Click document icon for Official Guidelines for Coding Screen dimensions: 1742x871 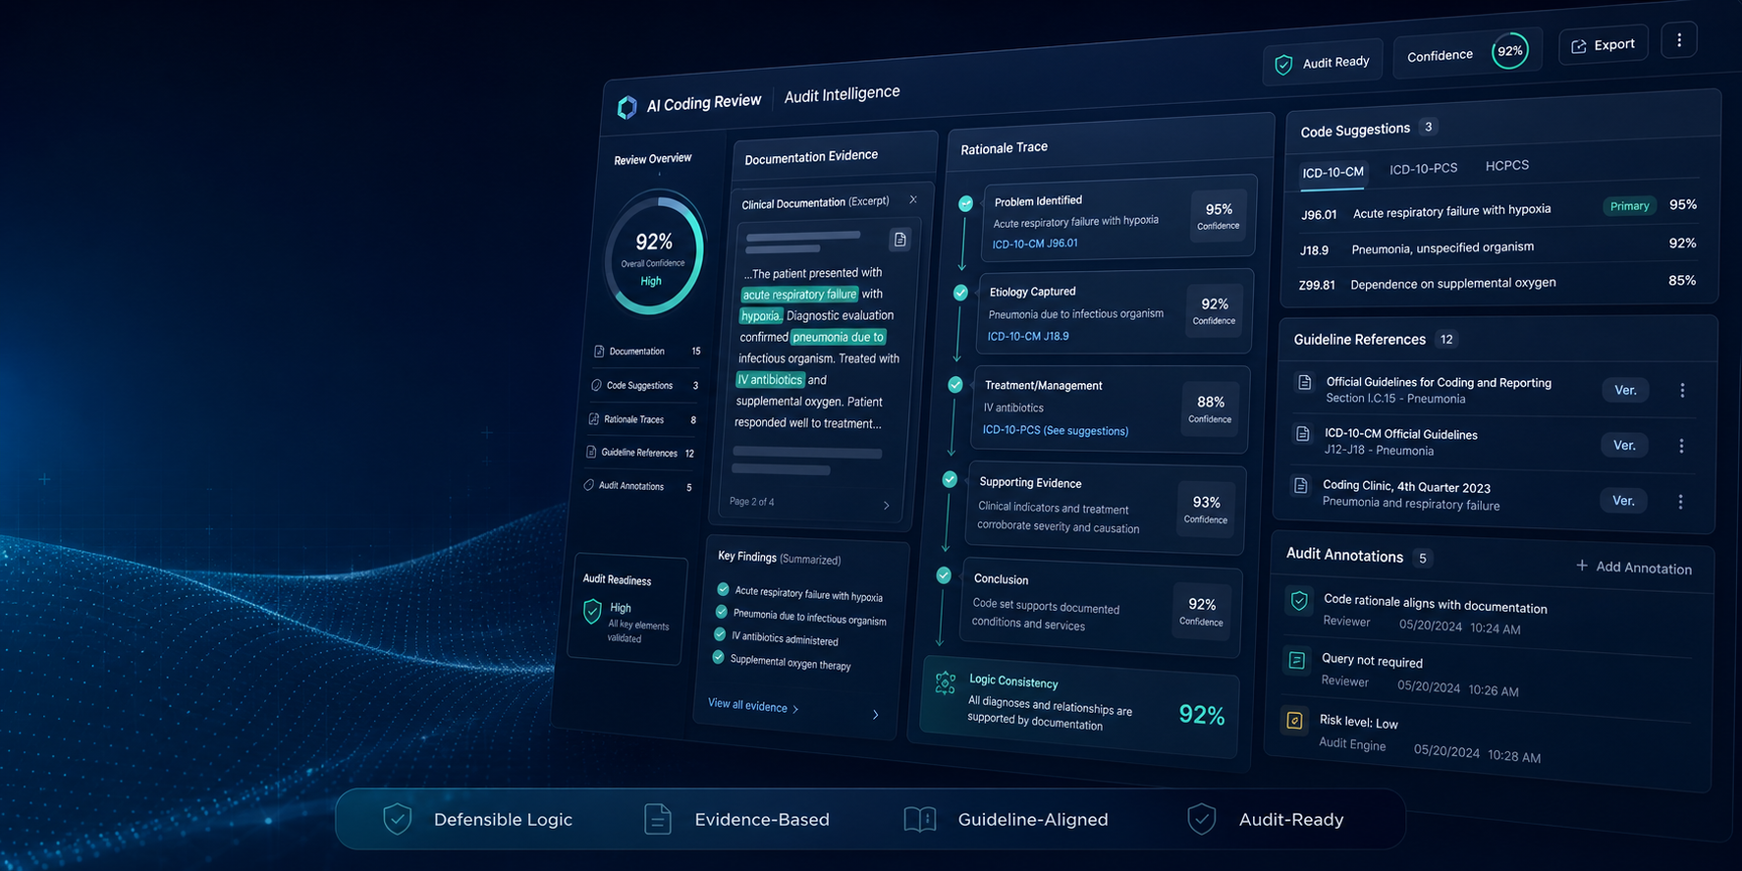1305,383
